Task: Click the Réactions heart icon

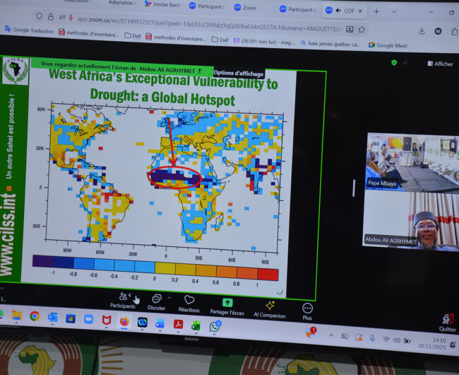Action: 189,301
